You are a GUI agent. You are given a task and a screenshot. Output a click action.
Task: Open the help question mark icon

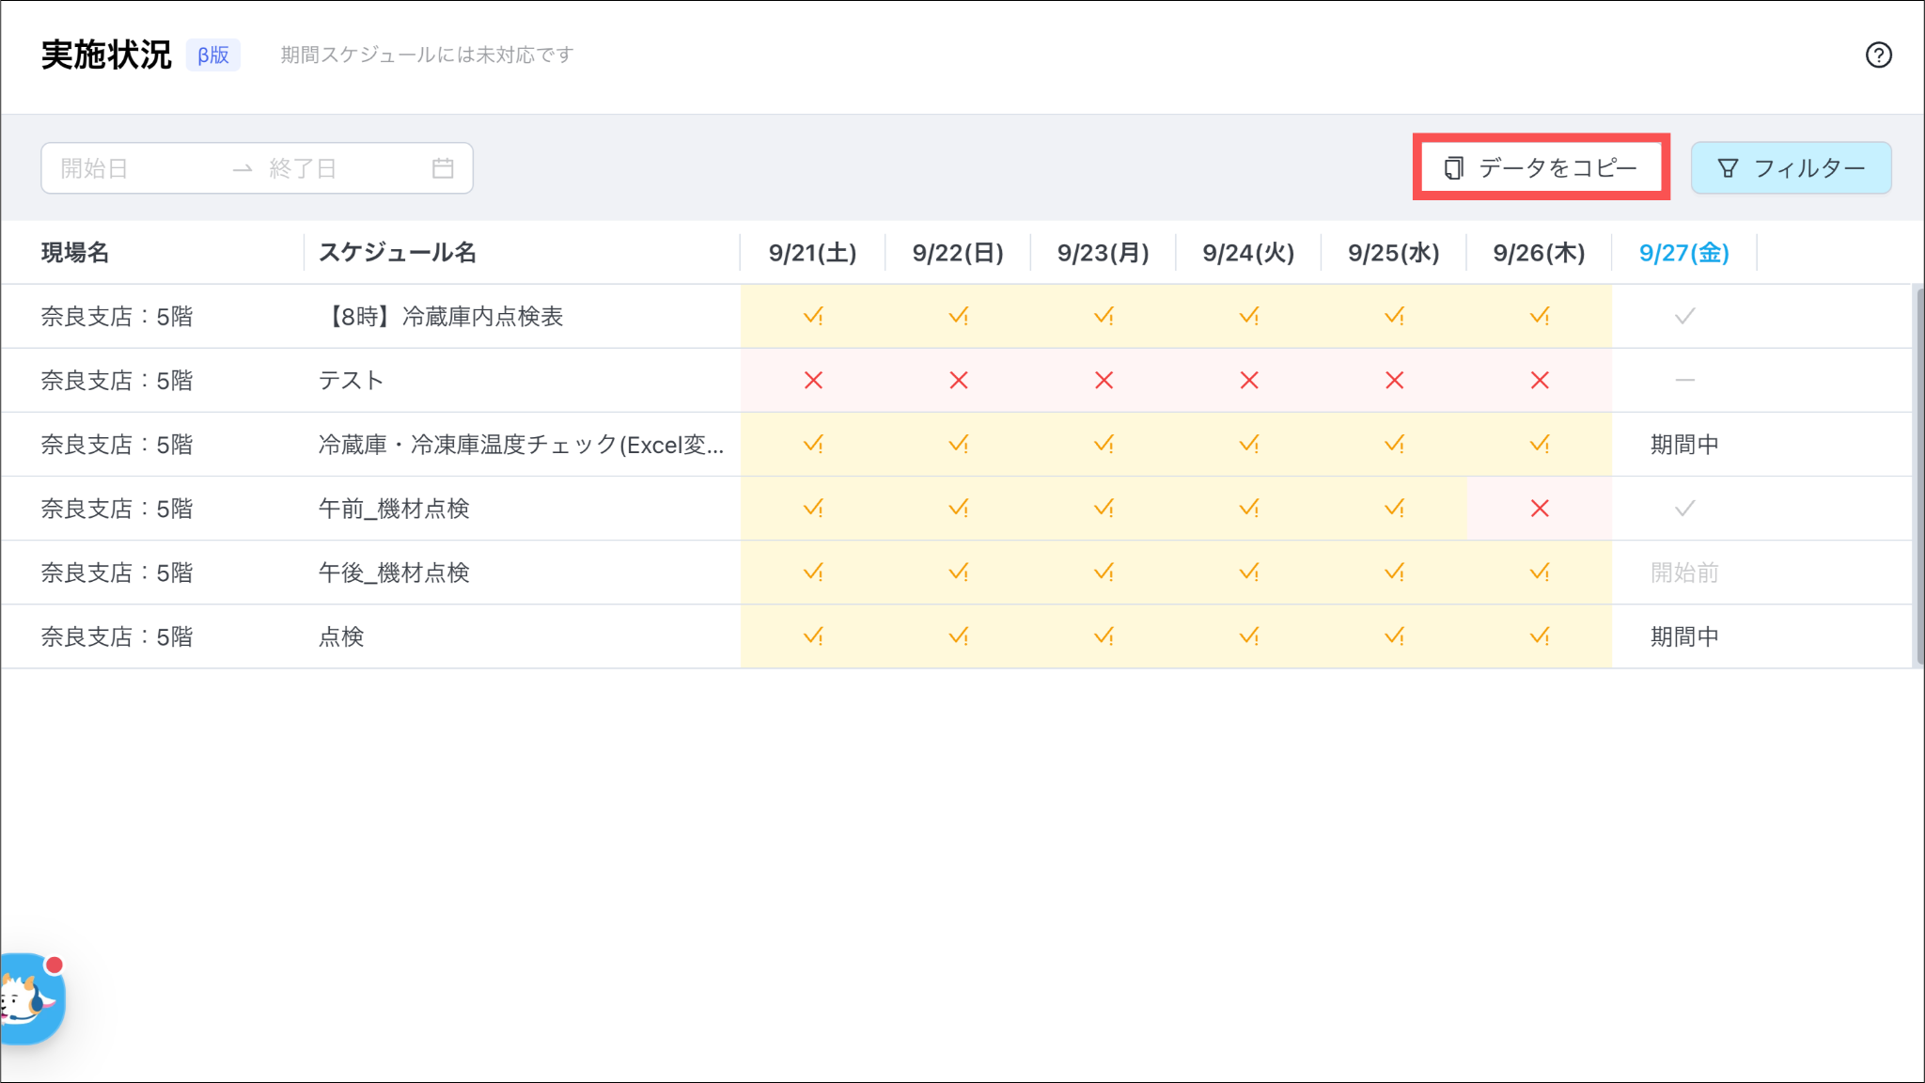(1878, 55)
